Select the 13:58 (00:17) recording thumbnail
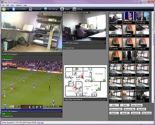 click(x=143, y=70)
